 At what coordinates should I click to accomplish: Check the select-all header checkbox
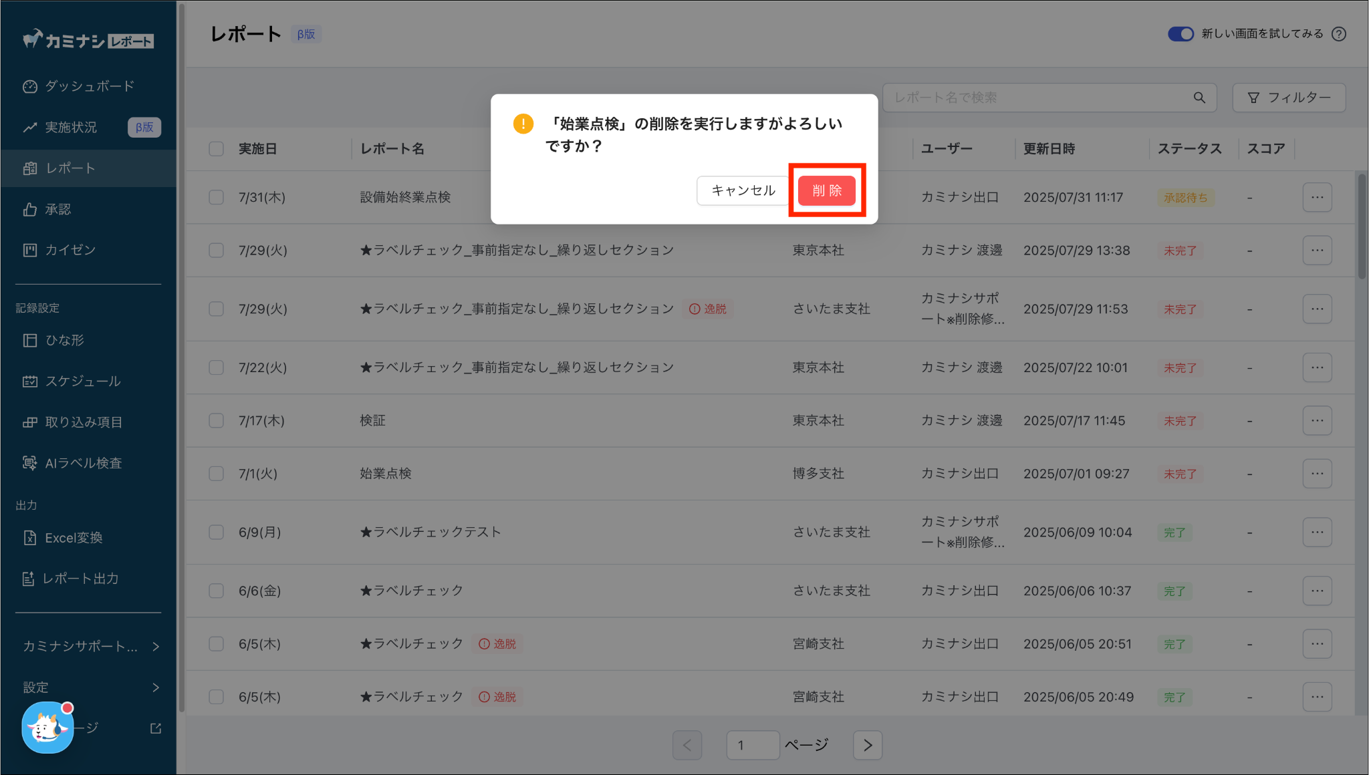pos(216,148)
